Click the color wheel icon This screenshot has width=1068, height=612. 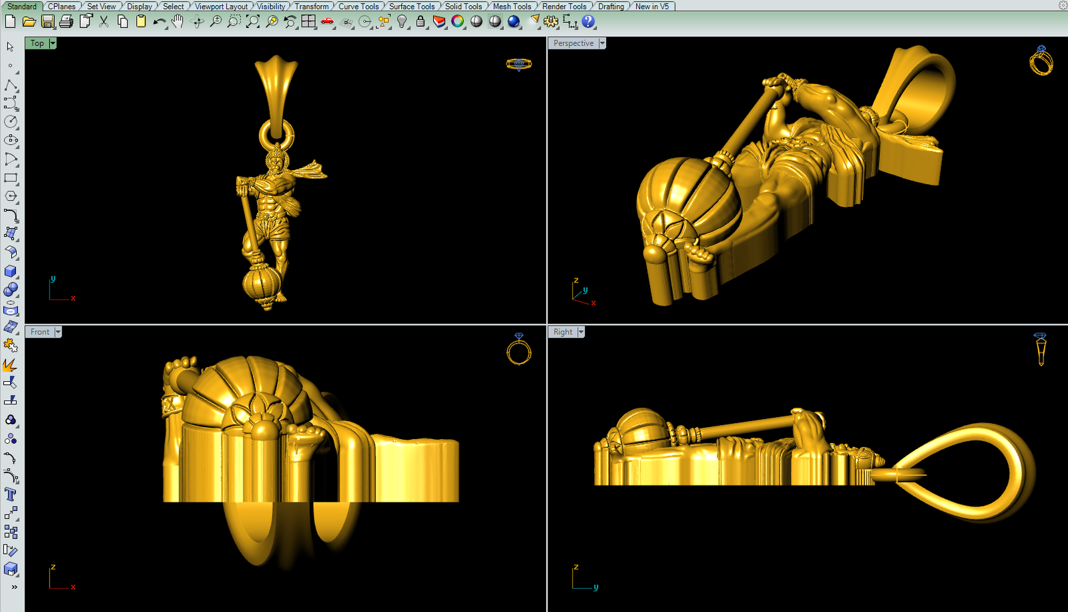[x=457, y=21]
